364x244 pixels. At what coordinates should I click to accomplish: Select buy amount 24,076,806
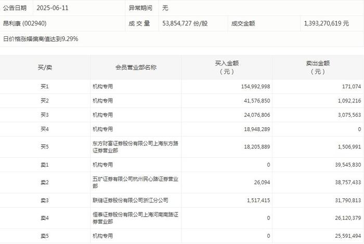[257, 115]
